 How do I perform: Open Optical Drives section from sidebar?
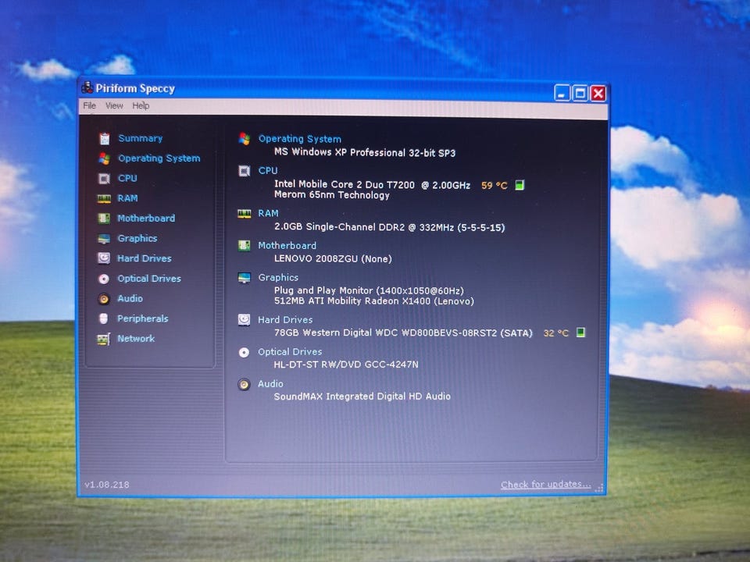[149, 279]
